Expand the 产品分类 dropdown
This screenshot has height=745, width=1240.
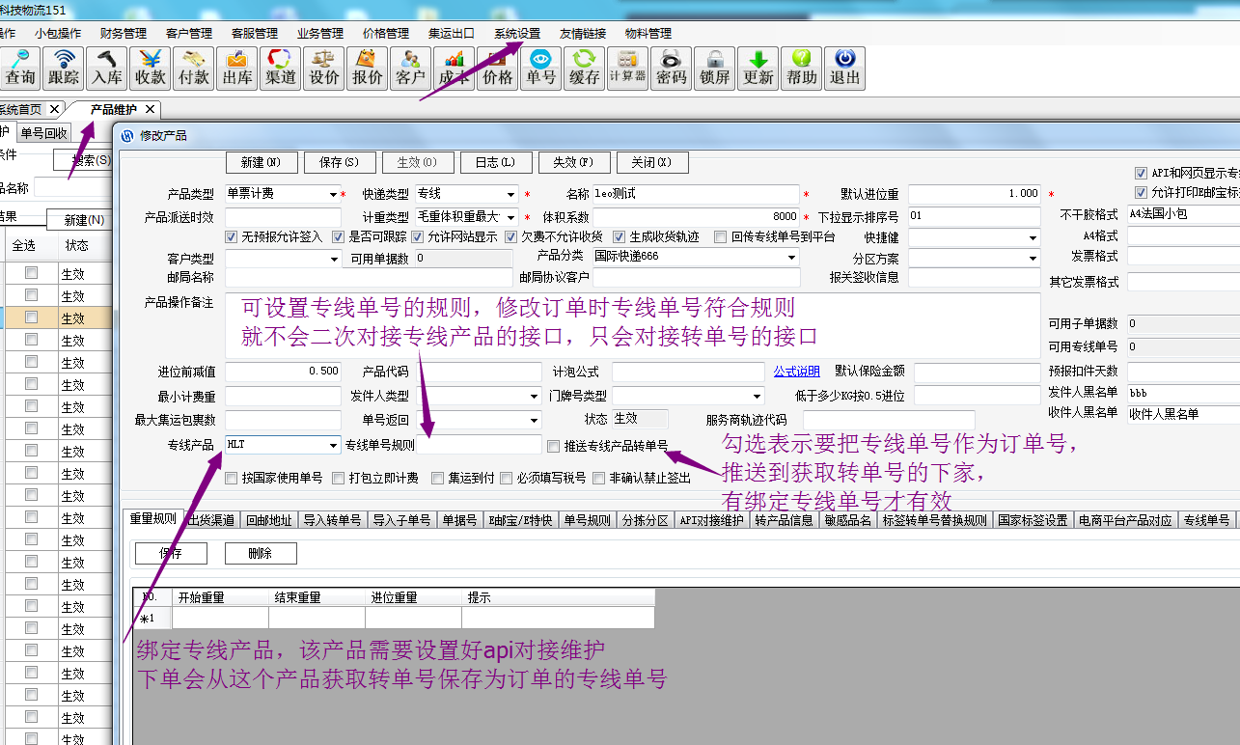(791, 258)
